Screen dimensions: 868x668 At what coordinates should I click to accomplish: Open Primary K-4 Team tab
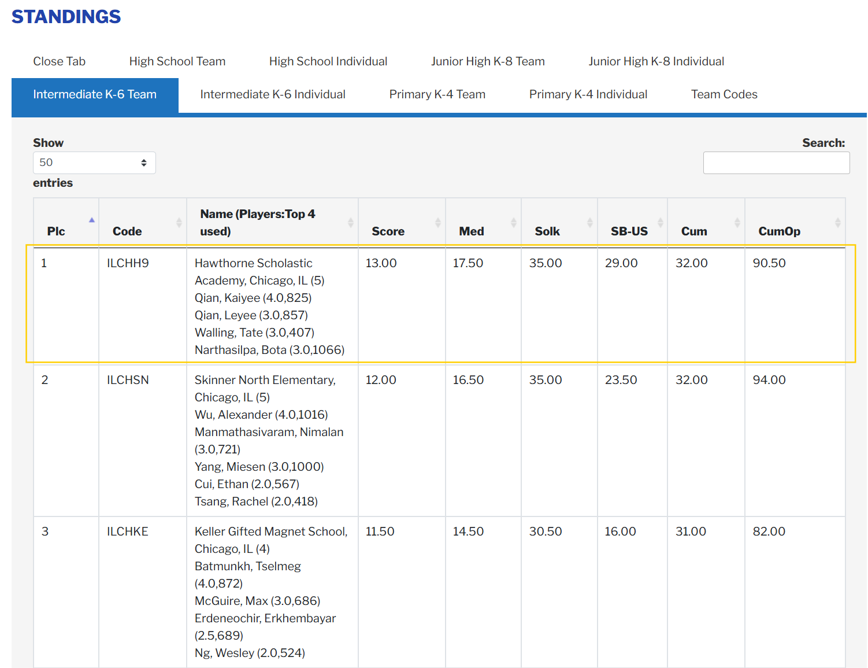pos(437,94)
